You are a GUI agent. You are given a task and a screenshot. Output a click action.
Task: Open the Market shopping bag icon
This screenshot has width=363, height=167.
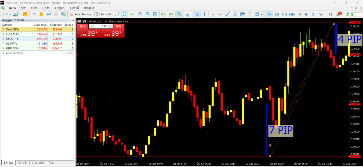tap(41, 14)
